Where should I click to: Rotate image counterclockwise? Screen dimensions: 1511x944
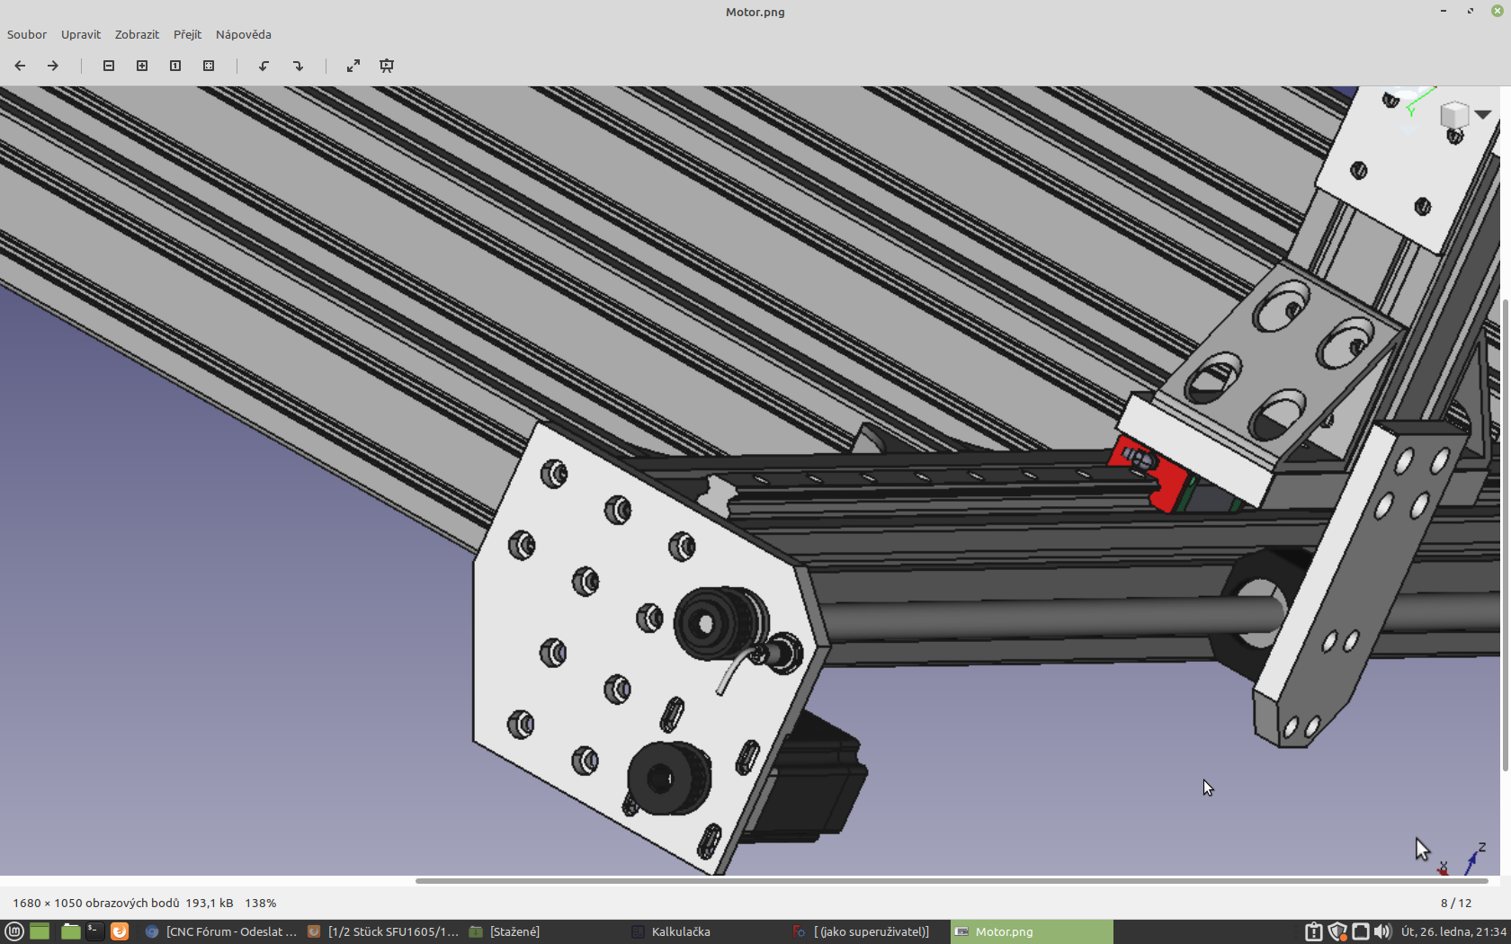pos(264,66)
